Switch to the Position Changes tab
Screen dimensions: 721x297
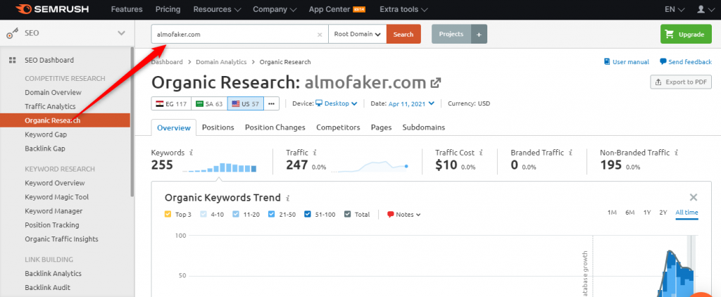point(275,127)
